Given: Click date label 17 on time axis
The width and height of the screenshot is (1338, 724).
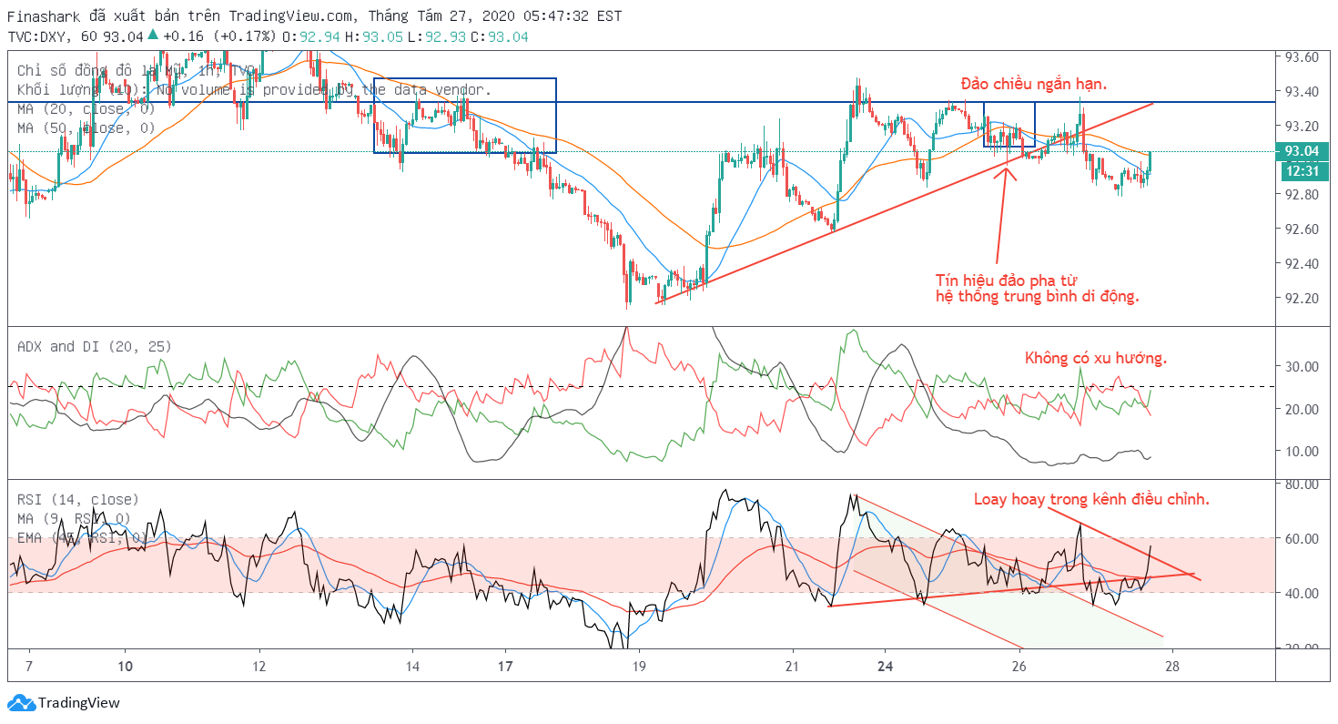Looking at the screenshot, I should 505,666.
